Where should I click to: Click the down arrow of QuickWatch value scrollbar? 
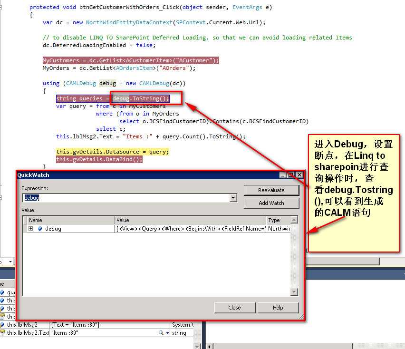coord(294,292)
